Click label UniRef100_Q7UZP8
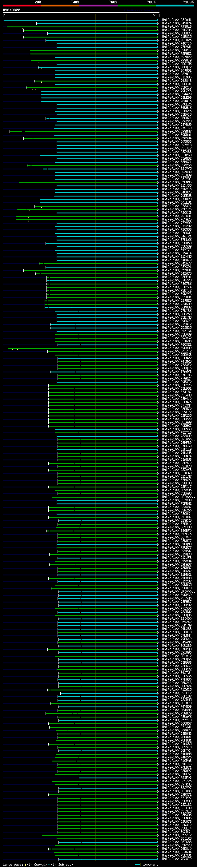The height and width of the screenshot is (867, 197). click(176, 280)
